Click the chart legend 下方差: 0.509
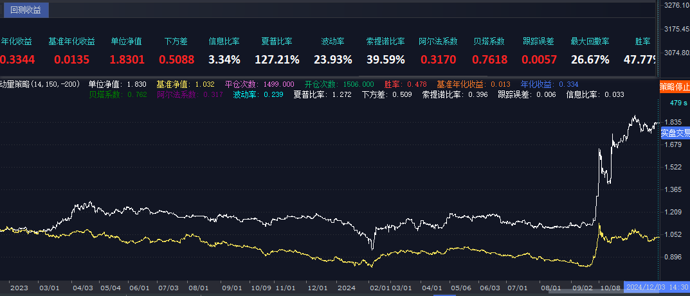Image resolution: width=690 pixels, height=296 pixels. coord(387,94)
